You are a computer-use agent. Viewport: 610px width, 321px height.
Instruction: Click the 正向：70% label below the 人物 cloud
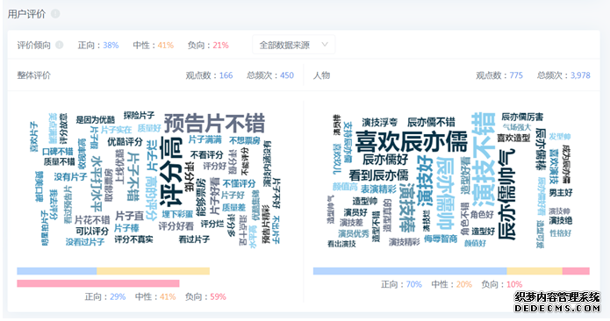point(401,284)
